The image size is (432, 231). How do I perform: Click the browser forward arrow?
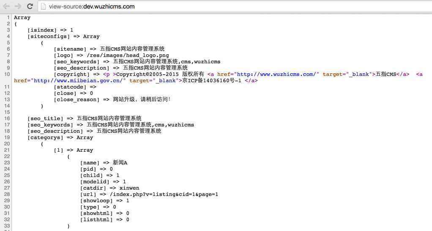pos(18,6)
